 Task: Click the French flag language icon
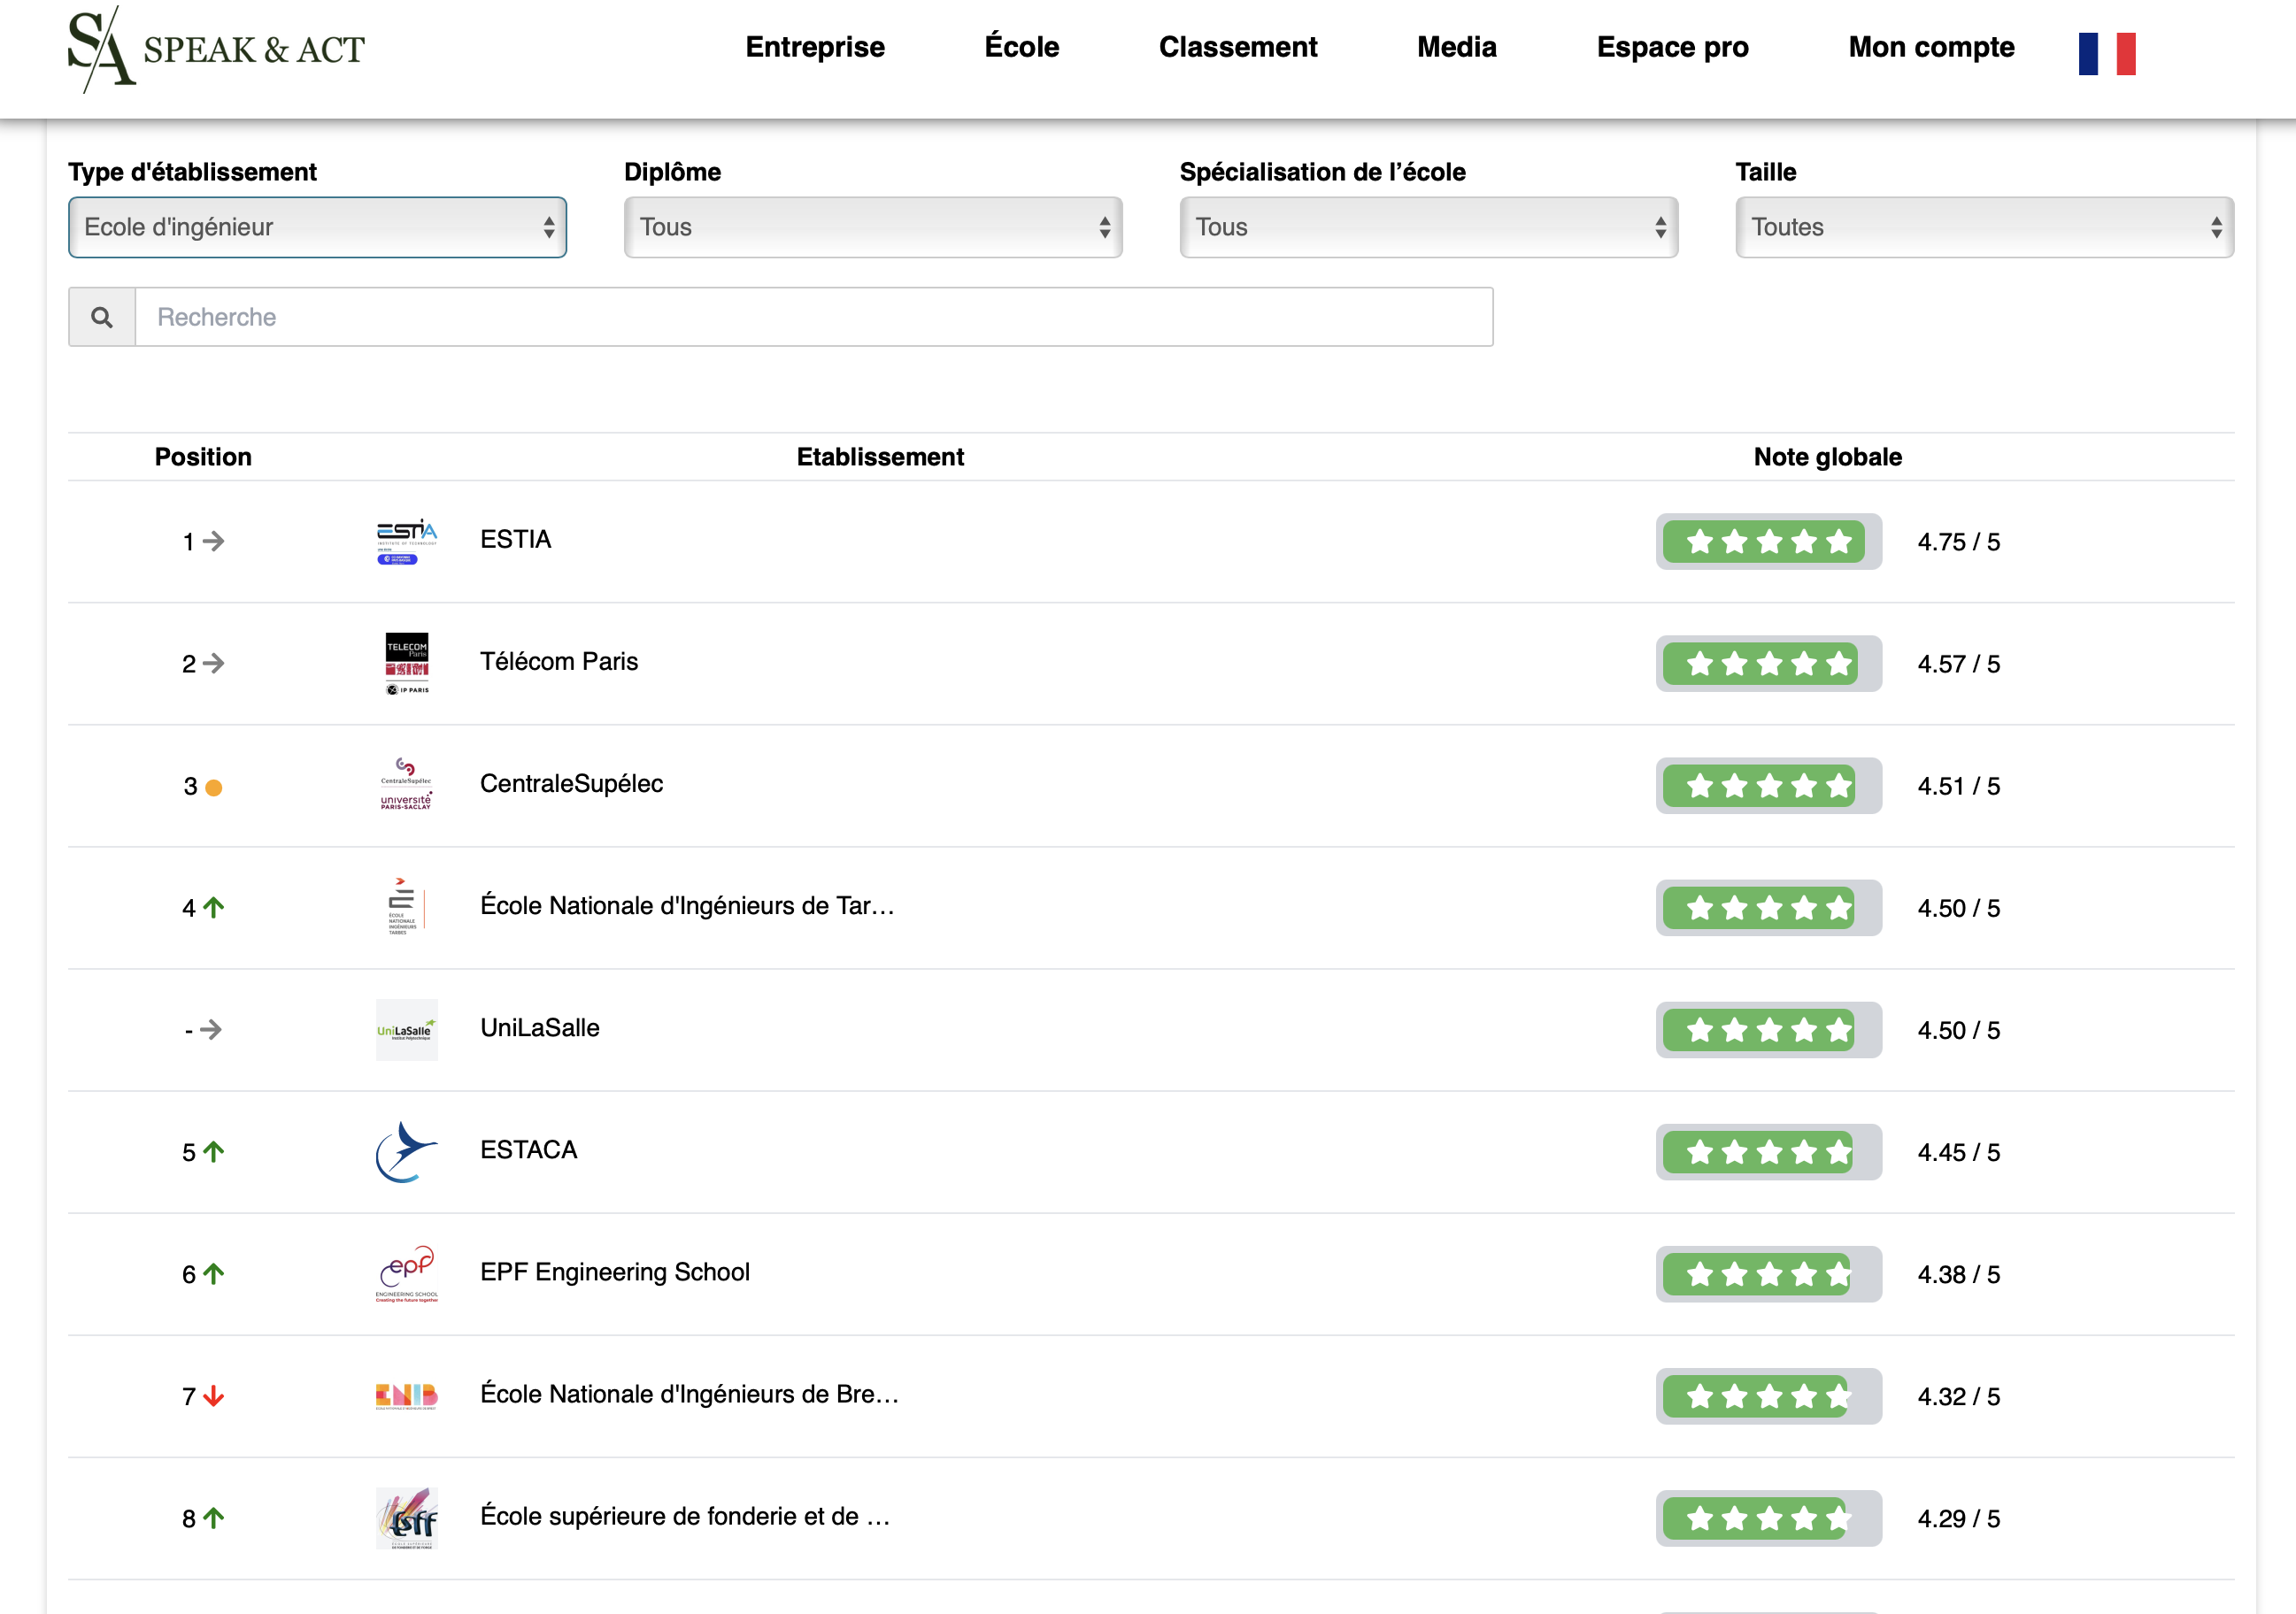coord(2107,53)
